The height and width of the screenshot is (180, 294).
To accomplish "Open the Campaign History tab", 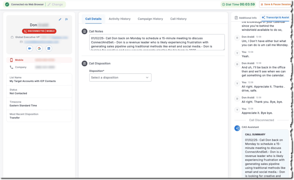I will point(150,19).
